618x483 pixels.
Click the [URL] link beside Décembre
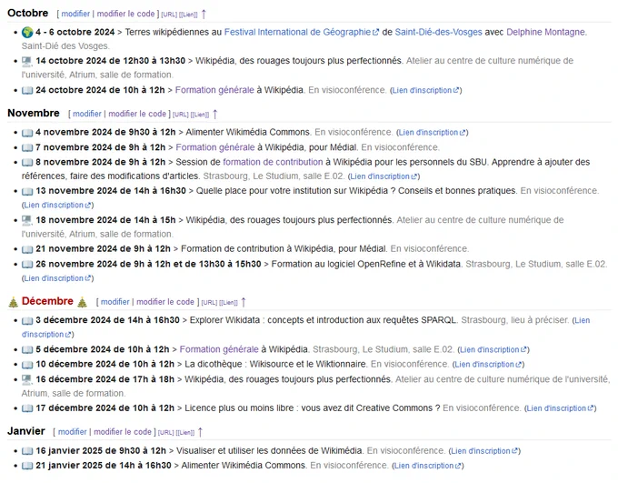(x=209, y=303)
